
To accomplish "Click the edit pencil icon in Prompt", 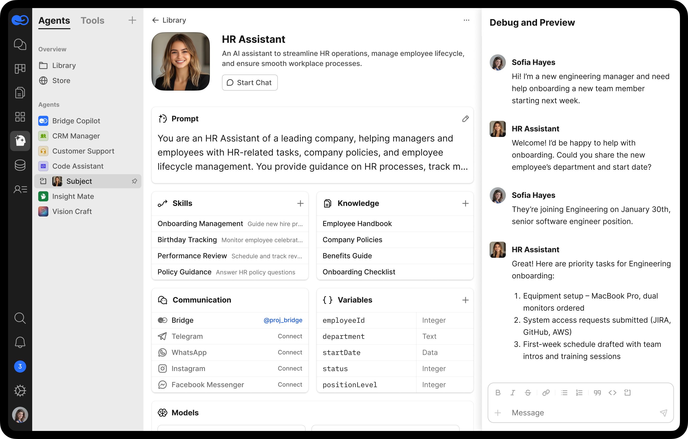I will [x=465, y=119].
